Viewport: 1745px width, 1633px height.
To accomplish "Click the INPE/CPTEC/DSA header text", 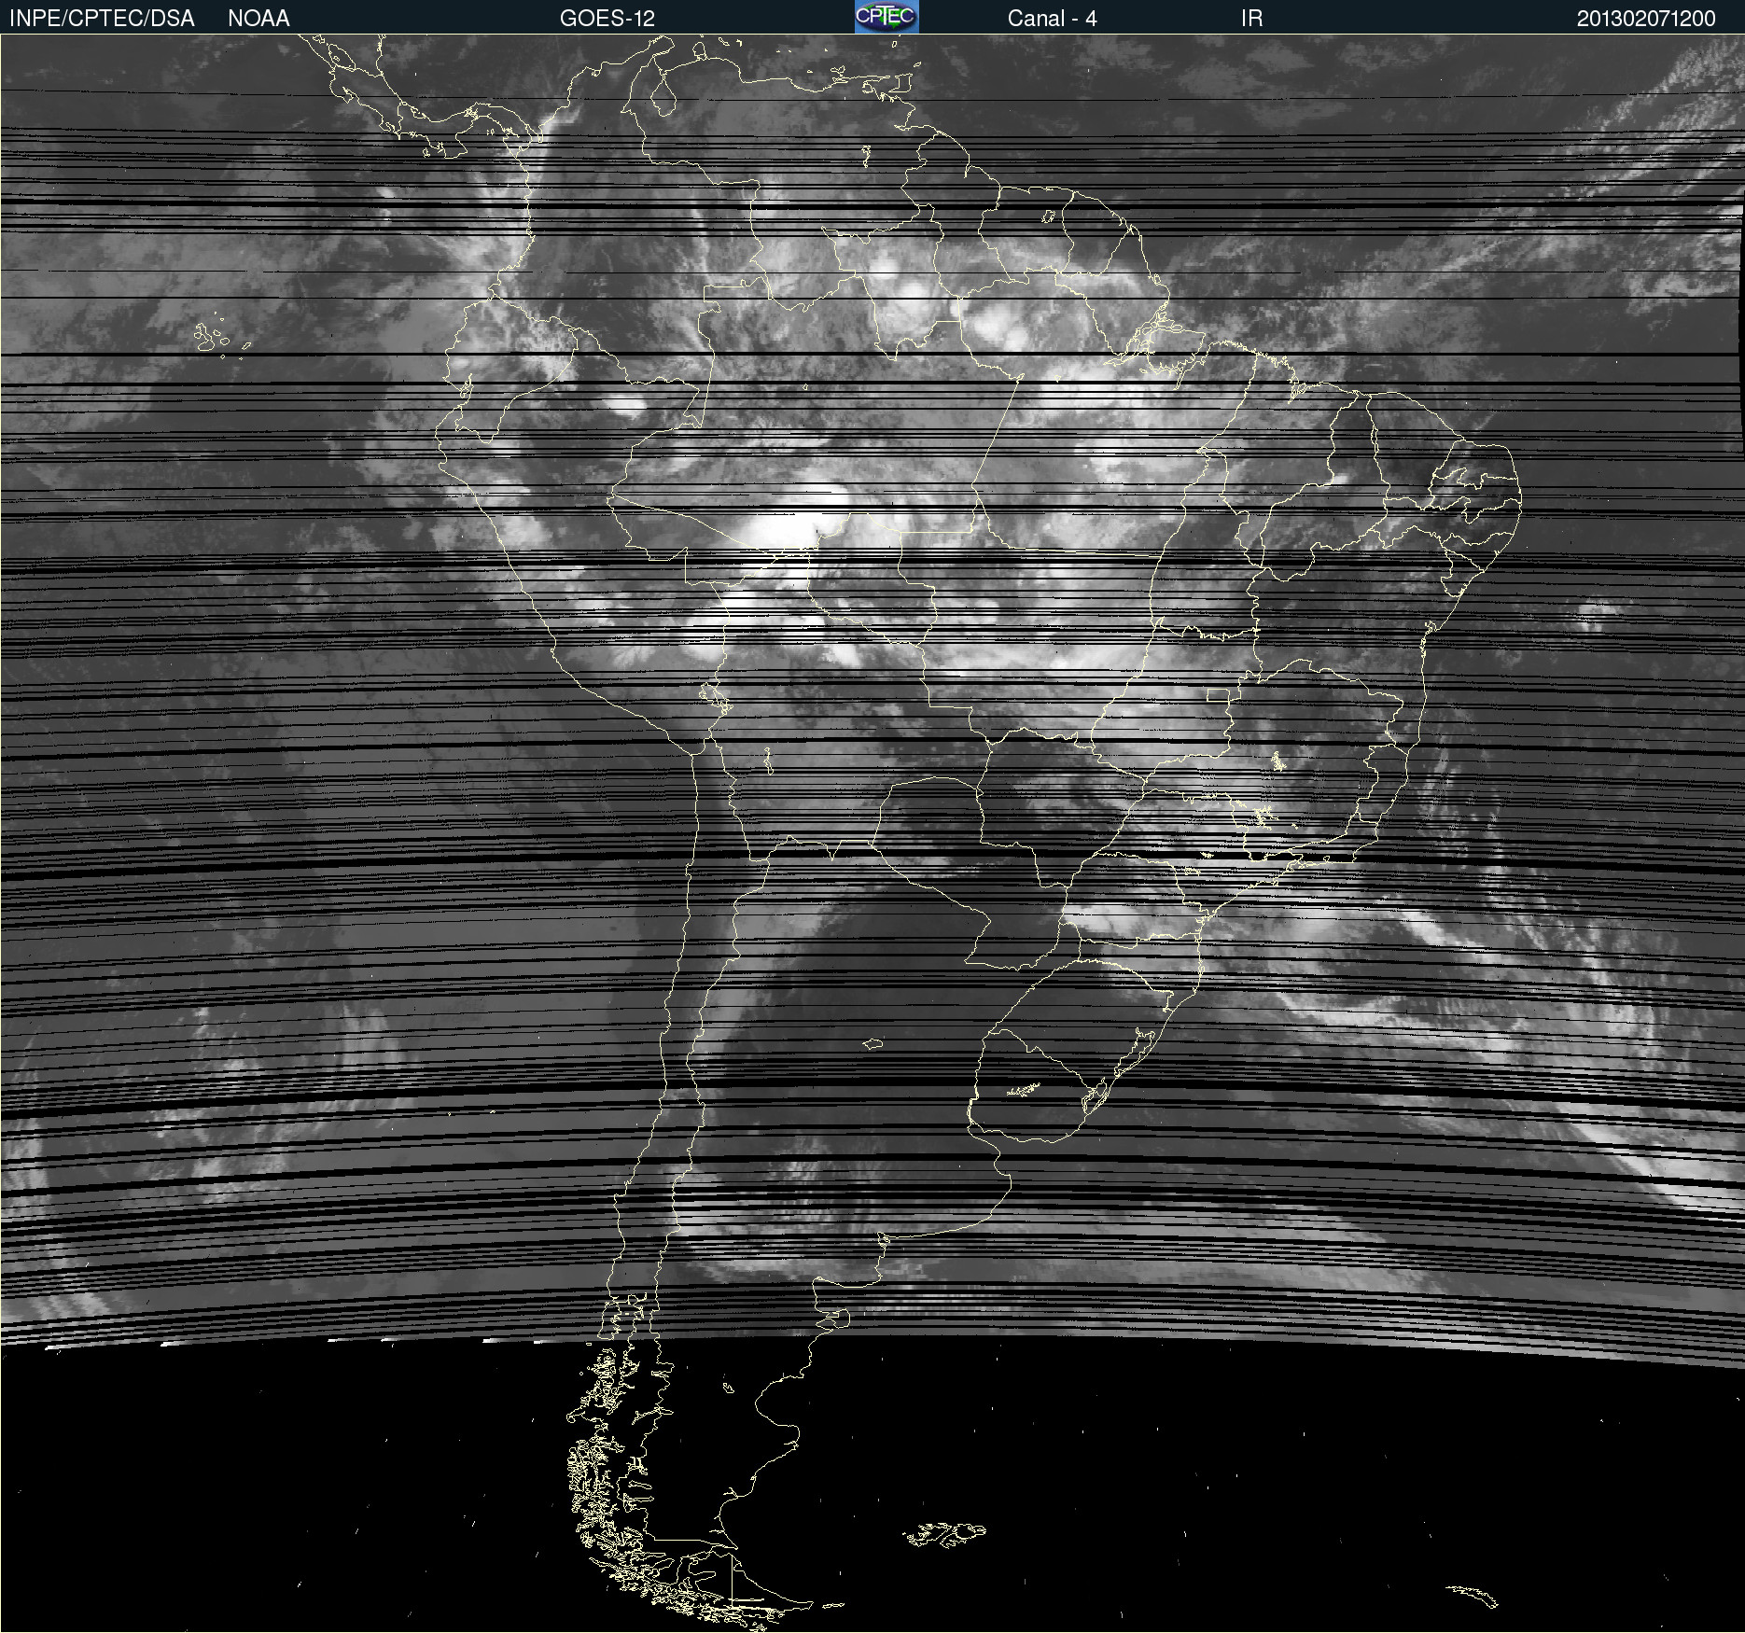I will pyautogui.click(x=102, y=19).
